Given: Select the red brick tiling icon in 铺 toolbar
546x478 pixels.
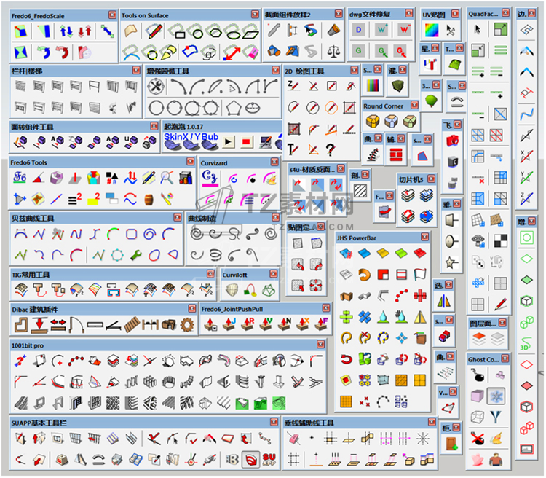Looking at the screenshot, I should click(396, 154).
